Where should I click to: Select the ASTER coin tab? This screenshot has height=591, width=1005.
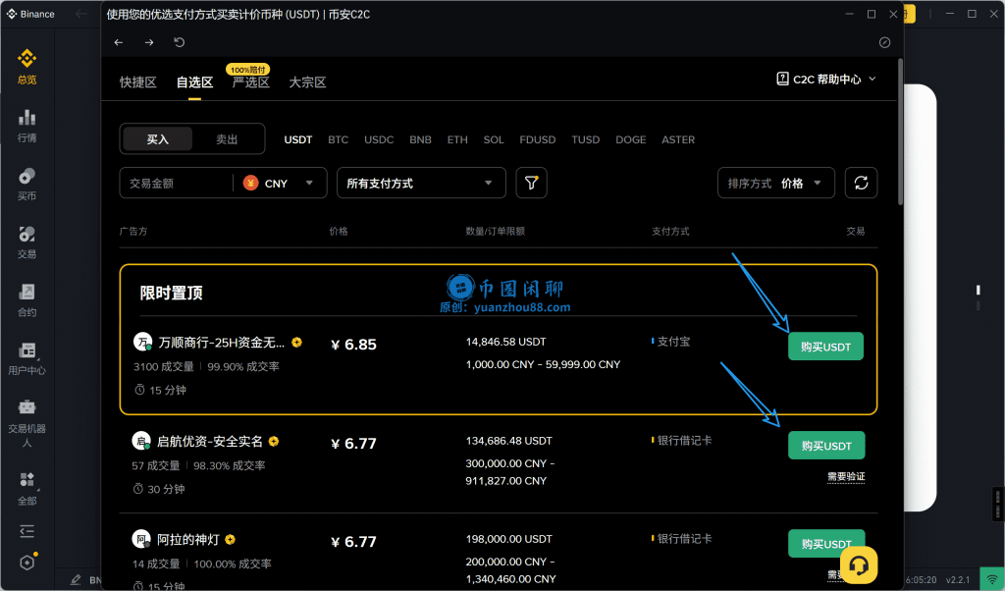pos(678,139)
